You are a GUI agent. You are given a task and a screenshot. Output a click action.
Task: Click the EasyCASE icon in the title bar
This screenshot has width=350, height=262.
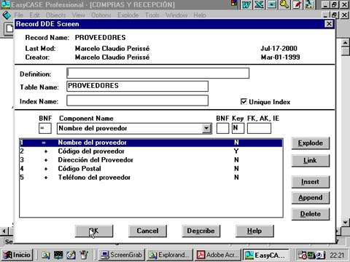pyautogui.click(x=5, y=4)
